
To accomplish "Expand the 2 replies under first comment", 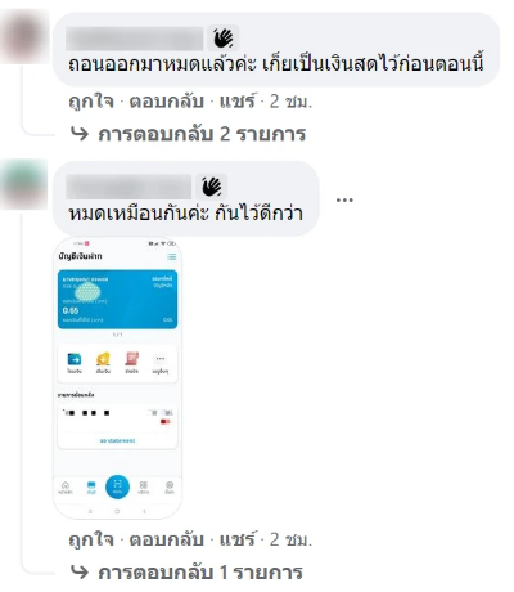I will (188, 134).
